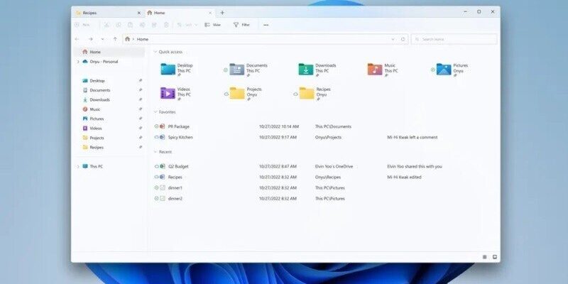This screenshot has width=568, height=284.
Task: Switch to large thumbnails view in status bar
Action: 494,257
